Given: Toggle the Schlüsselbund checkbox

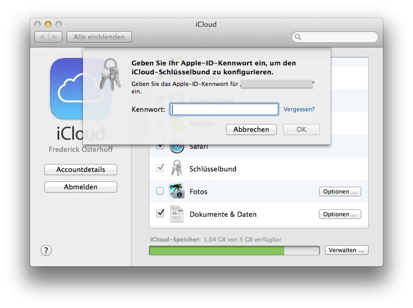Looking at the screenshot, I should click(160, 168).
